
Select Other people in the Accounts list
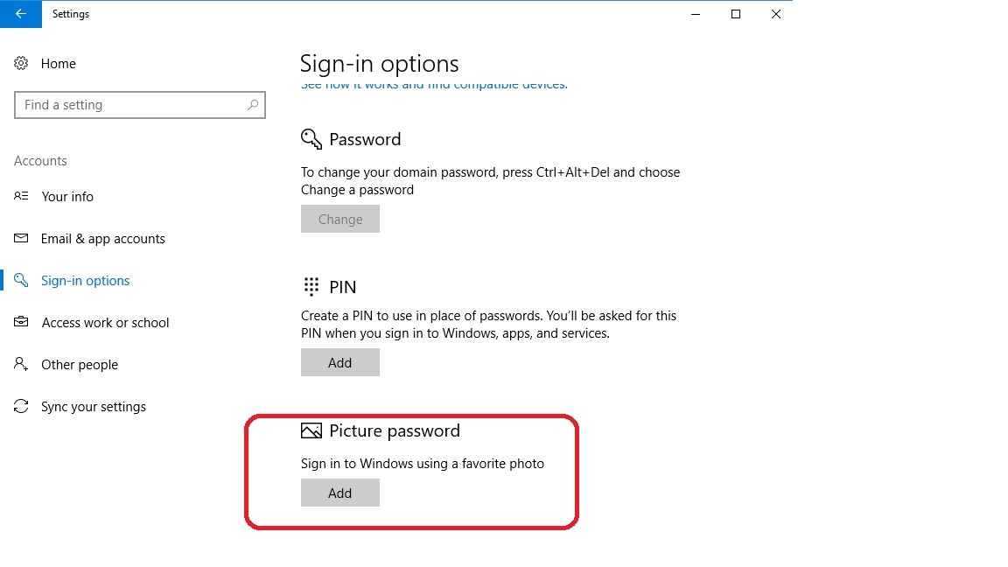(x=80, y=364)
